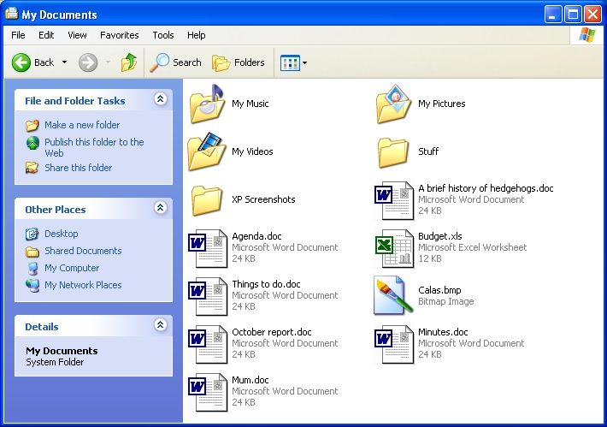Select the October report.doc icon
The height and width of the screenshot is (427, 607).
208,345
